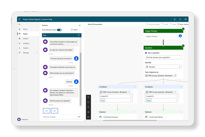The height and width of the screenshot is (137, 205).
Task: Click the chat vertical scrollbar
Action: [x=80, y=78]
